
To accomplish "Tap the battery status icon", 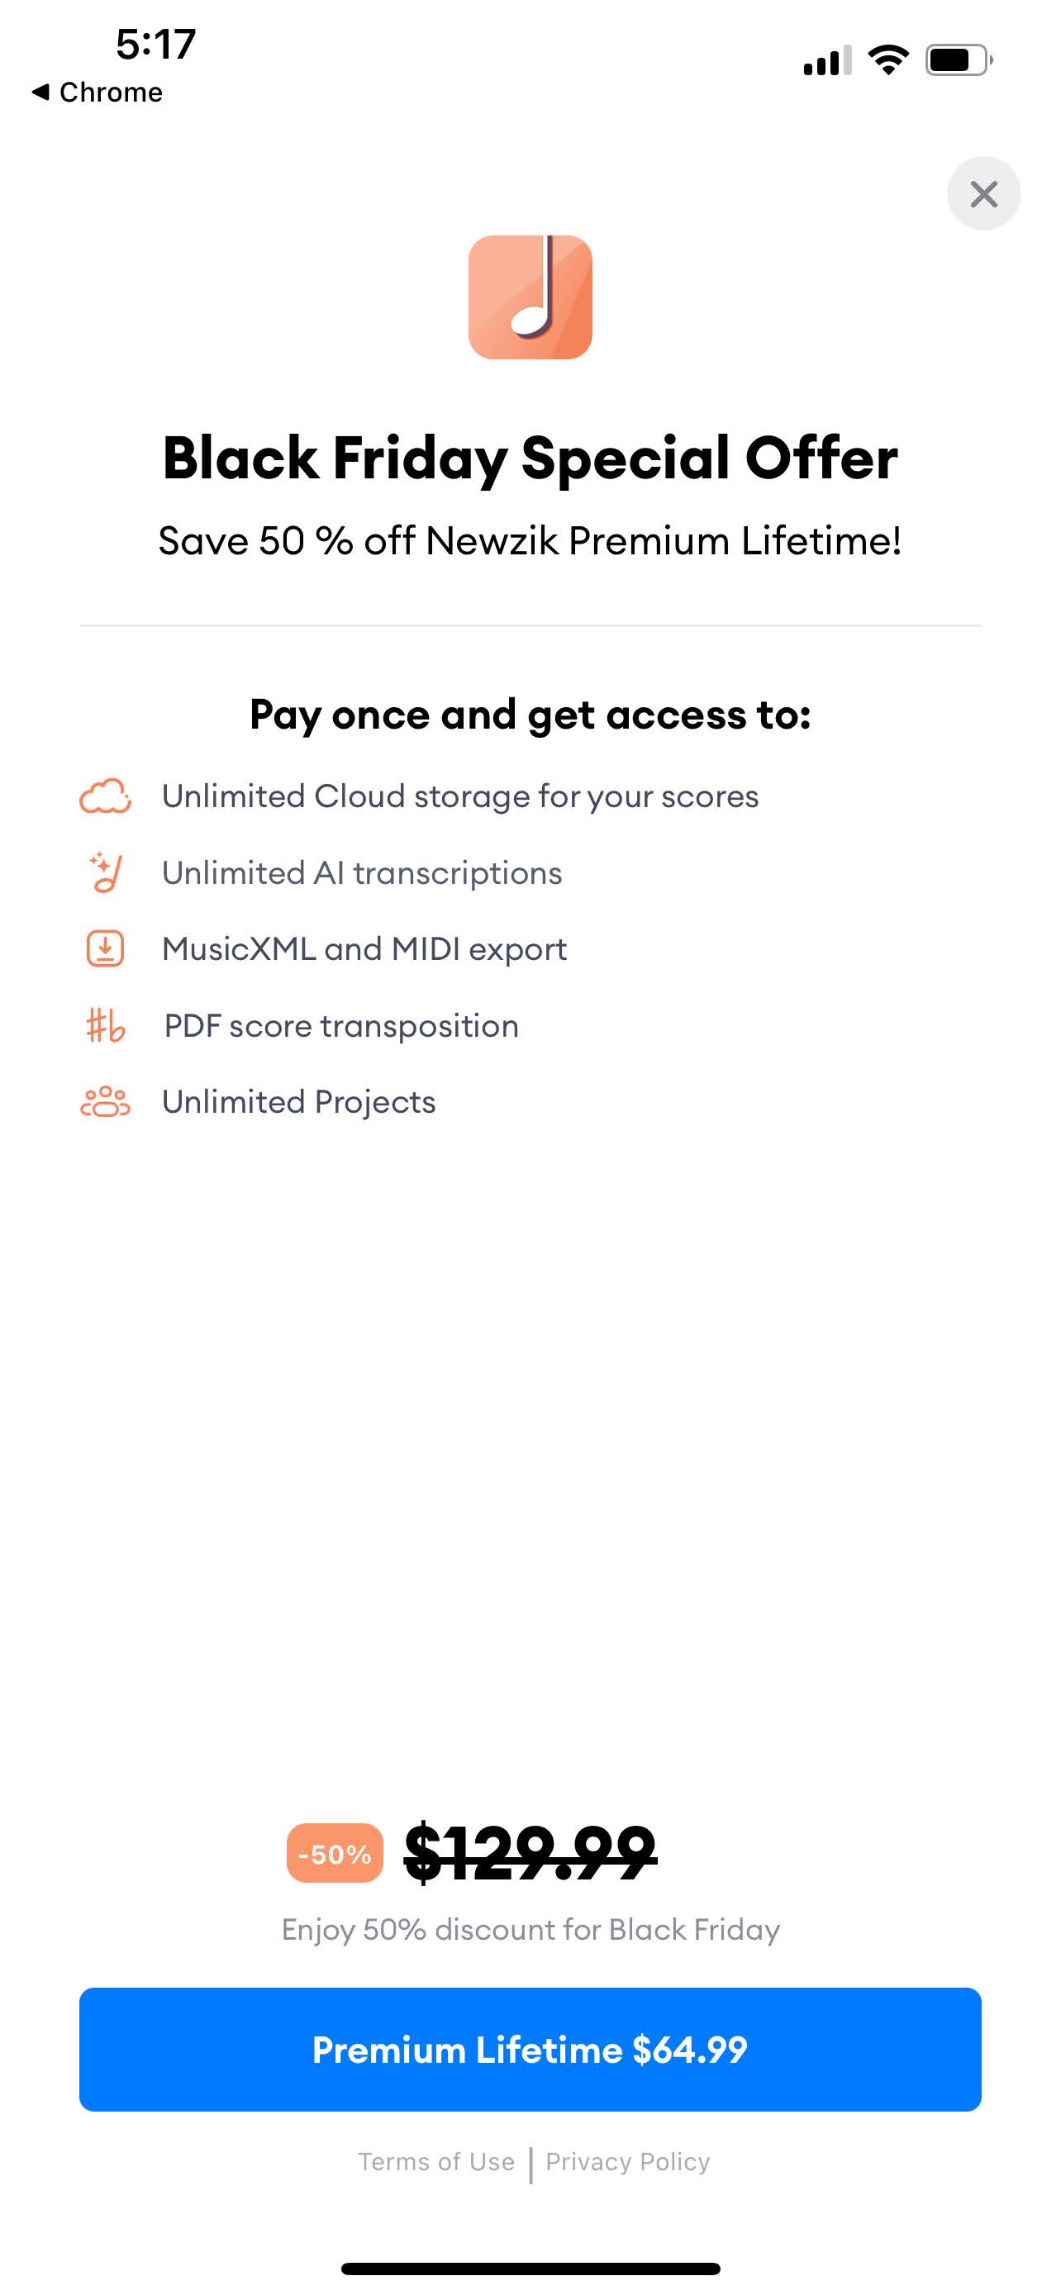I will 959,60.
